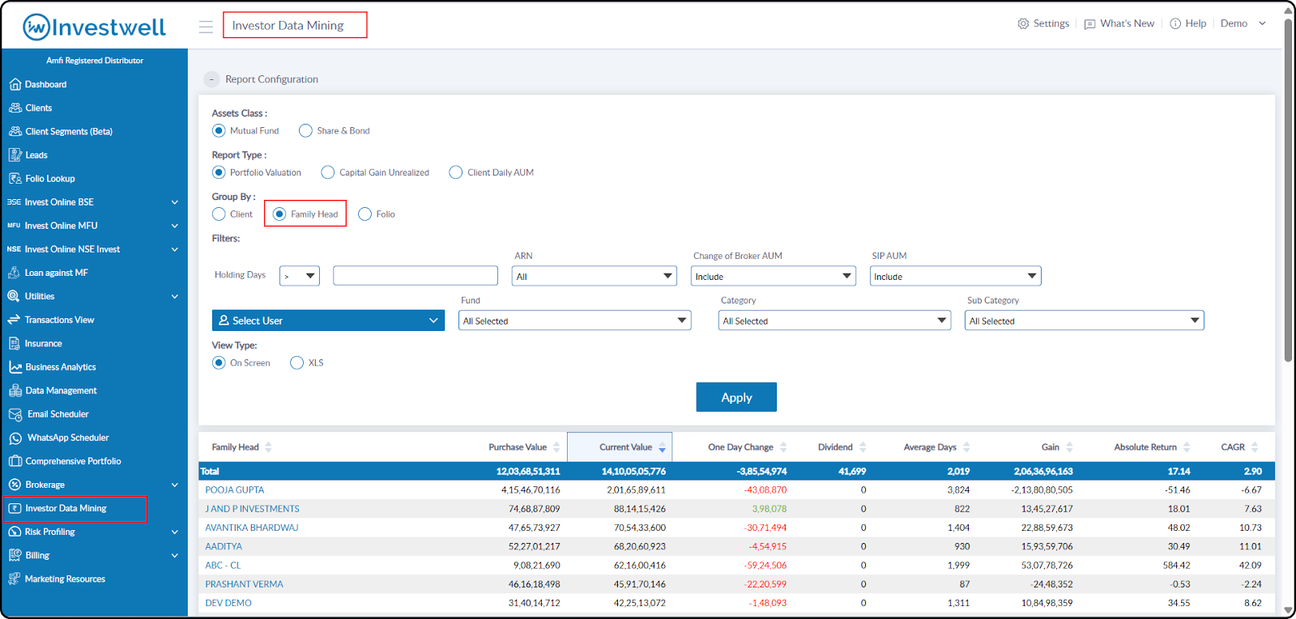Expand Invest Online NSE Invest menu
Viewport: 1296px width, 619px height.
pos(174,249)
